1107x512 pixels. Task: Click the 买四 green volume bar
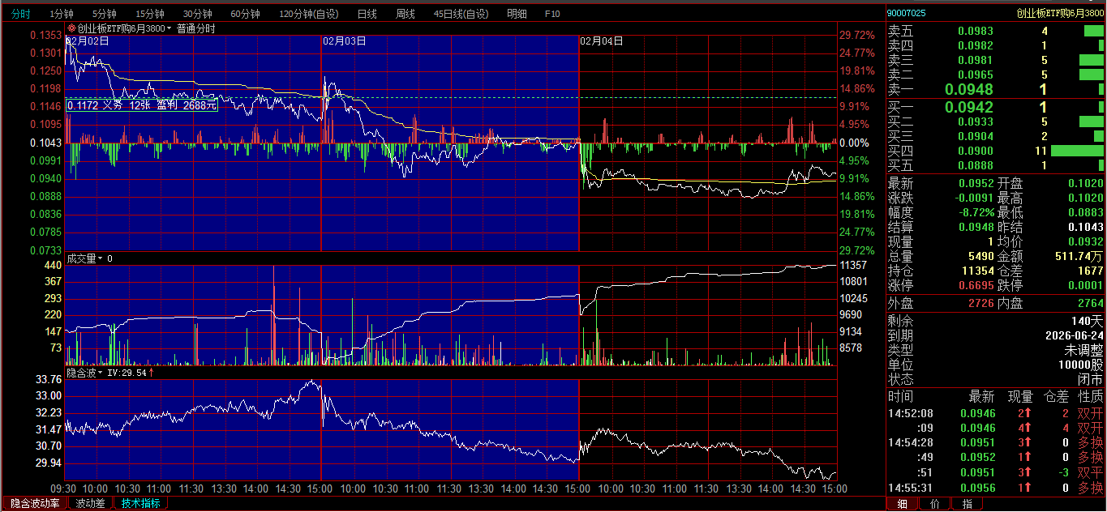pyautogui.click(x=1077, y=151)
